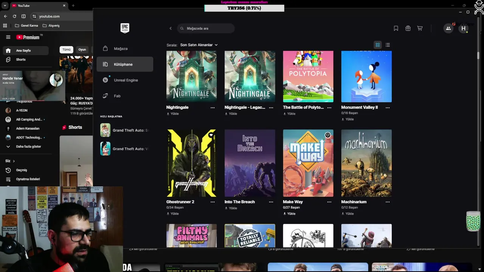Open the friends list icon
The image size is (484, 272).
click(x=448, y=28)
